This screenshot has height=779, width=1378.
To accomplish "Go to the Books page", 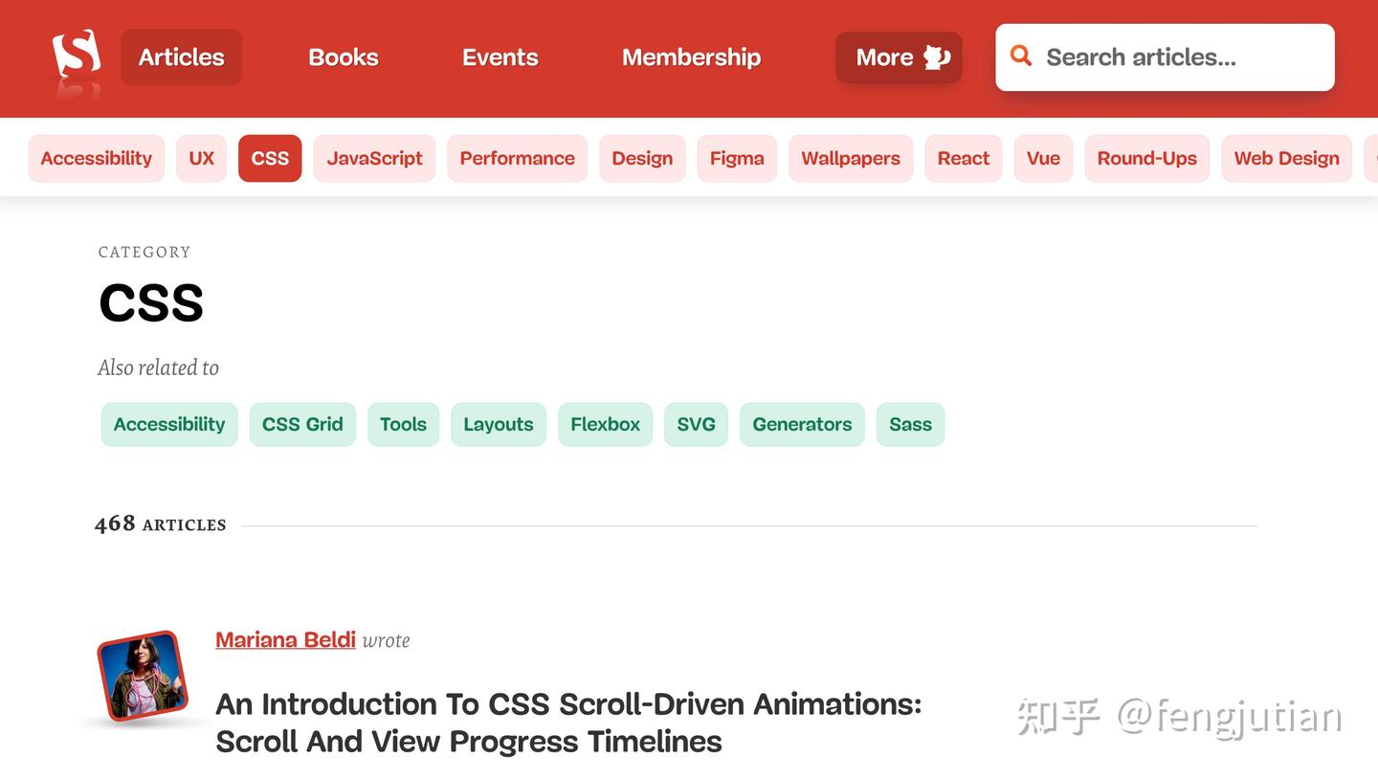I will tap(343, 56).
